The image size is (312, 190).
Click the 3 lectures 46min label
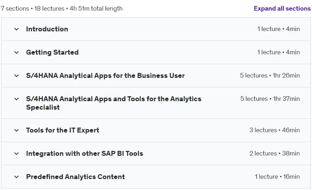tap(274, 130)
